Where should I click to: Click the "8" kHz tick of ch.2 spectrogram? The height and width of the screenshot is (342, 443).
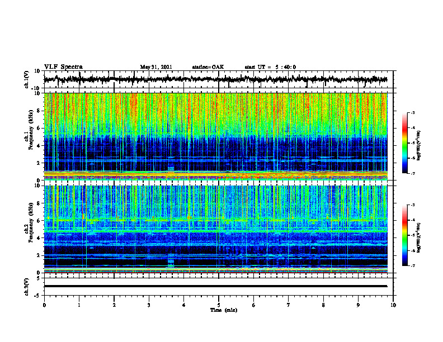39,203
